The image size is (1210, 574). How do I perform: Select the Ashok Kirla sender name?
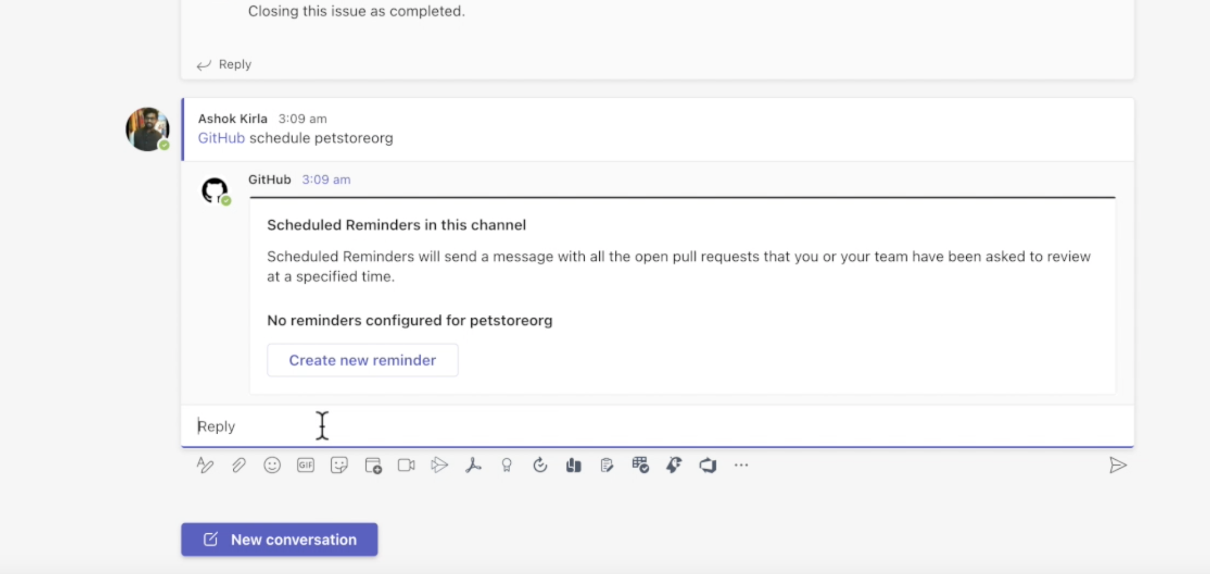(x=233, y=119)
